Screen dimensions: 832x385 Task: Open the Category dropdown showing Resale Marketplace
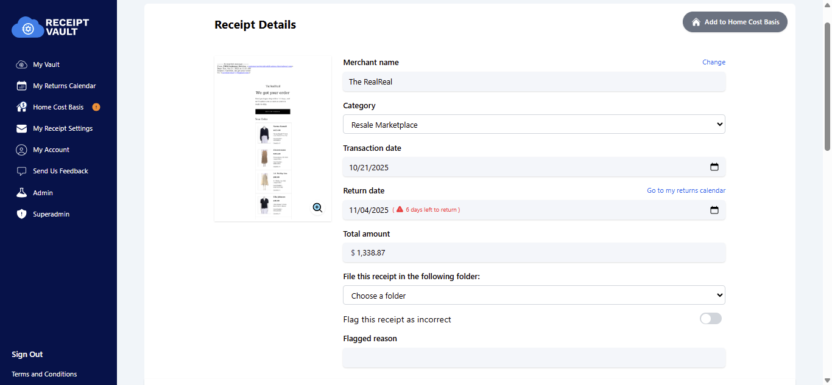click(x=534, y=125)
